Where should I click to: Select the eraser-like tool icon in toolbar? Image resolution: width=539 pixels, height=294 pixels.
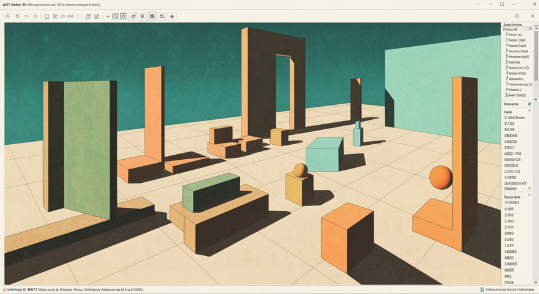click(133, 16)
